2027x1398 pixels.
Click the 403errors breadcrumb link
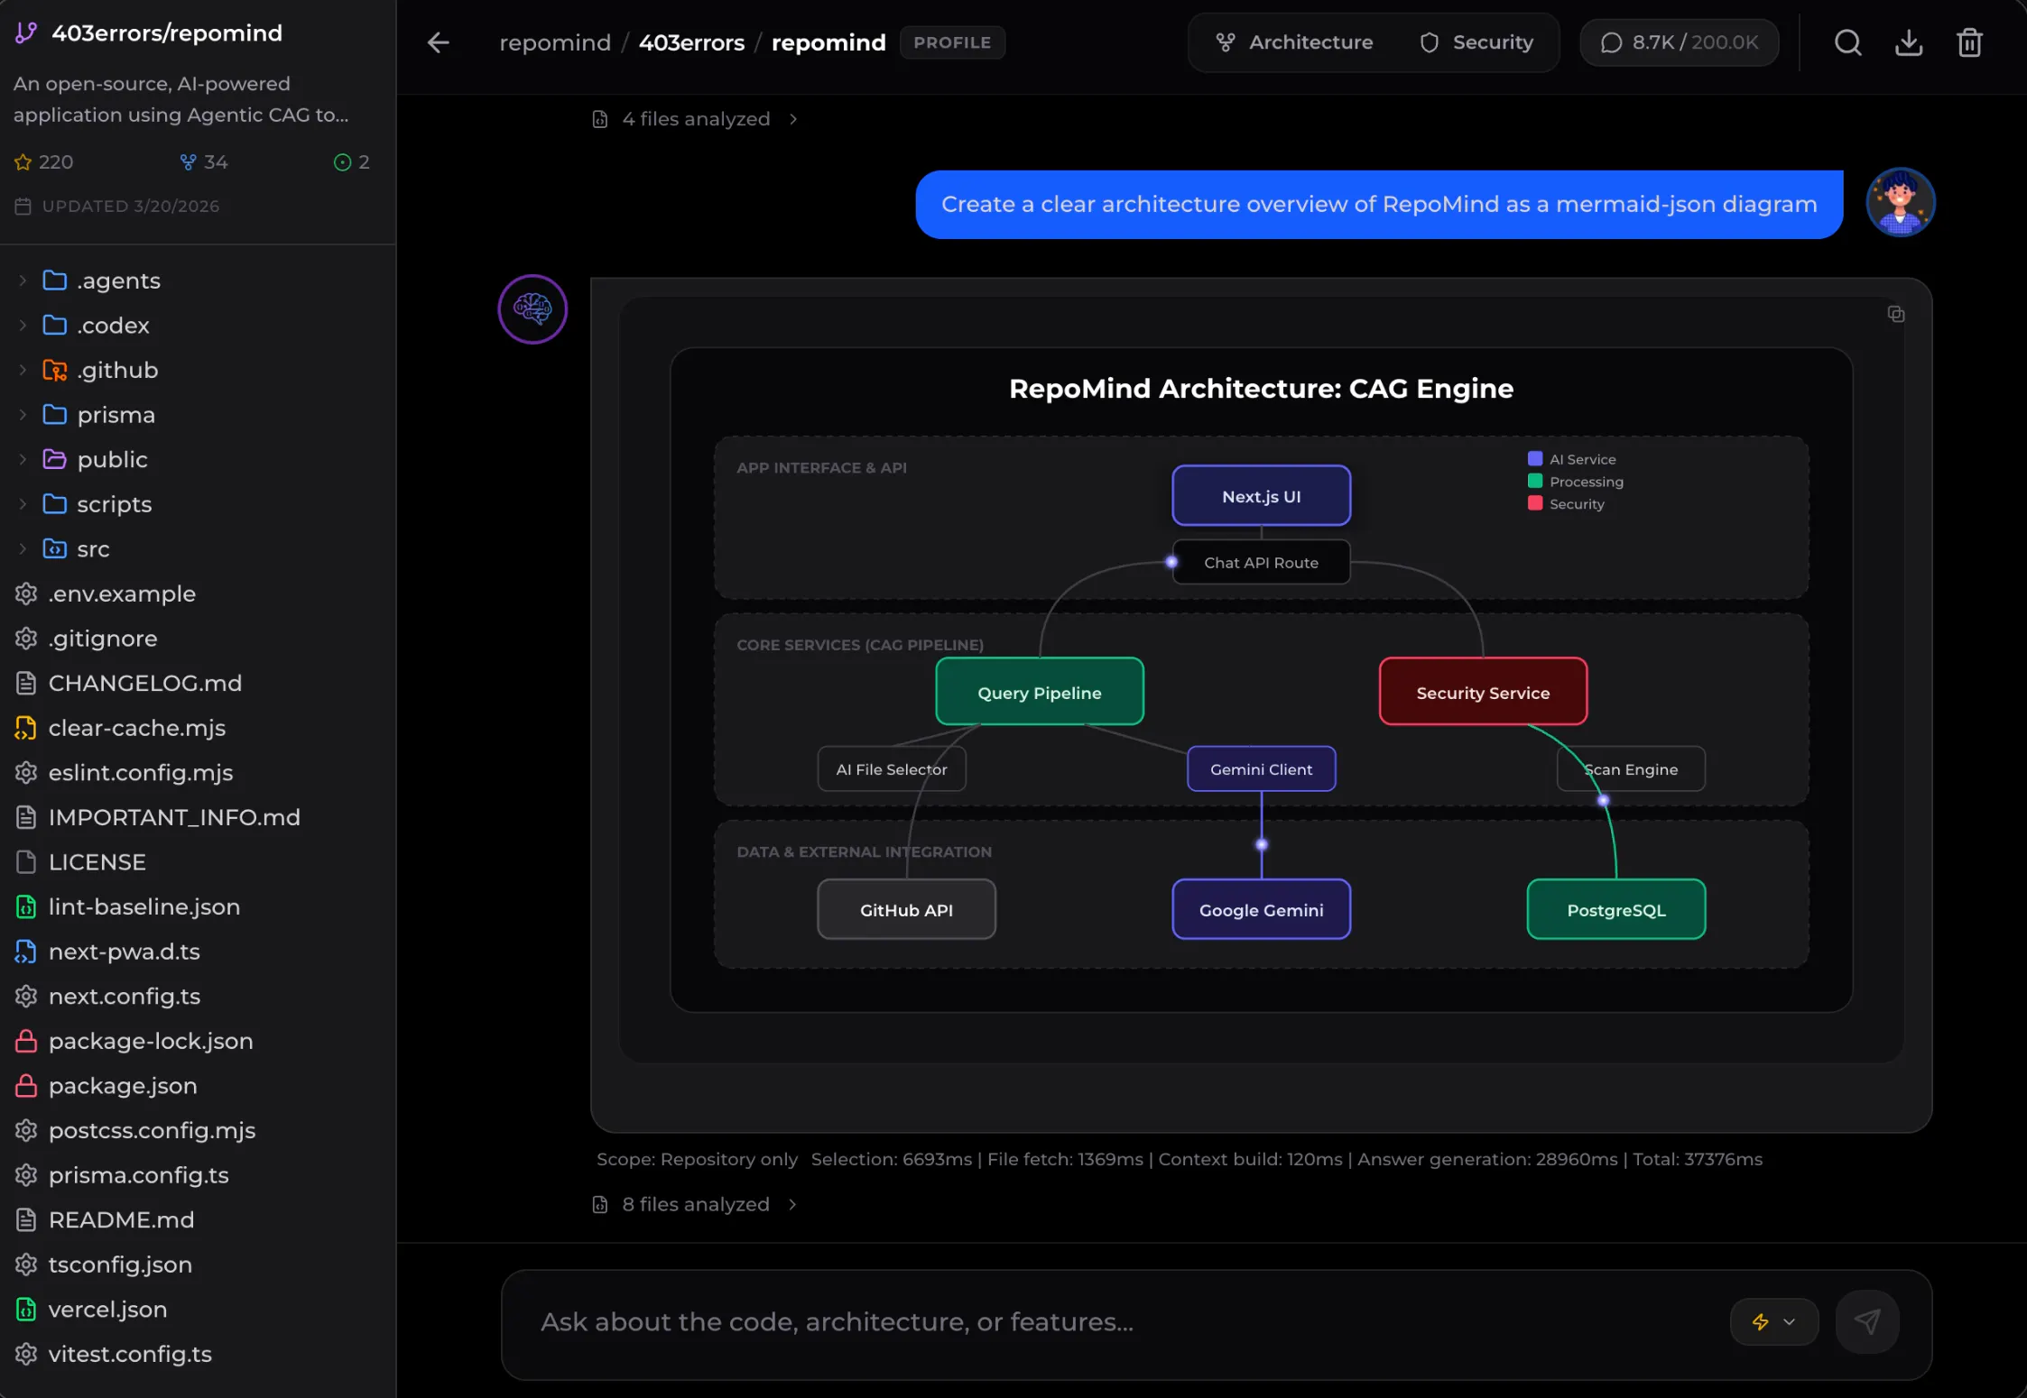click(x=692, y=42)
